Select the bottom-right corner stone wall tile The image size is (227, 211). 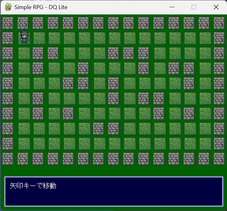(219, 159)
